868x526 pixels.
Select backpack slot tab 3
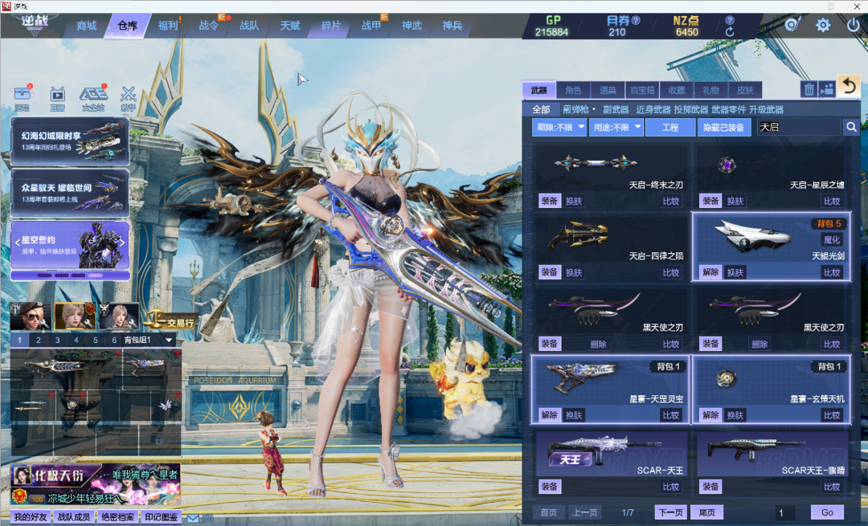[x=57, y=340]
